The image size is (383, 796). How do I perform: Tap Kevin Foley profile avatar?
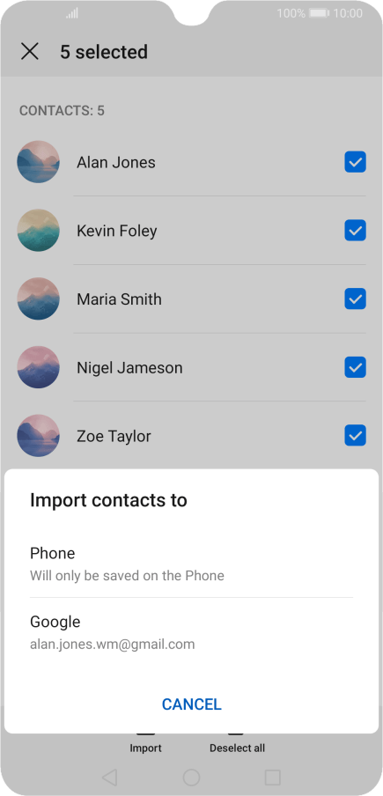click(38, 231)
